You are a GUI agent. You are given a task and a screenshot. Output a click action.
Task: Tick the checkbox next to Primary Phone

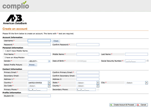[50, 89]
